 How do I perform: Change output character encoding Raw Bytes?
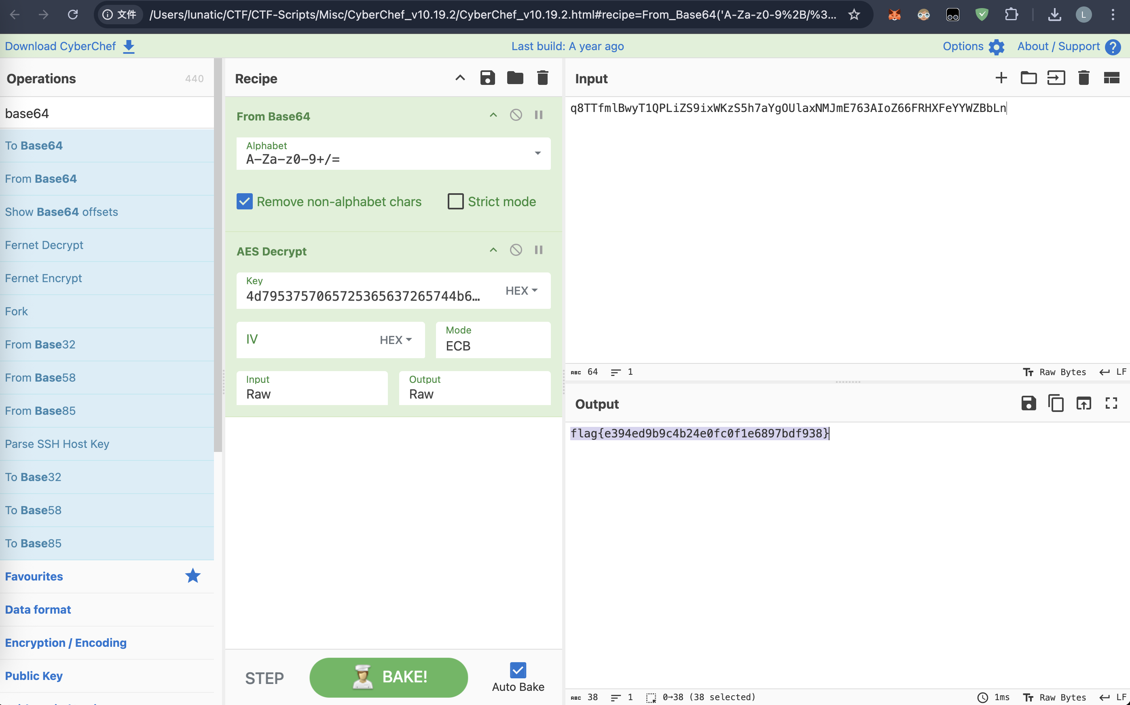(x=1055, y=698)
